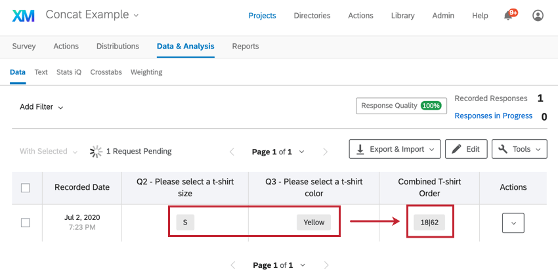Click the S size value
The height and width of the screenshot is (279, 558).
coord(185,223)
